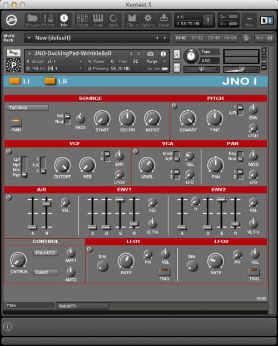This screenshot has width=278, height=346.
Task: Click the LFO1 TRIG button
Action: [165, 271]
